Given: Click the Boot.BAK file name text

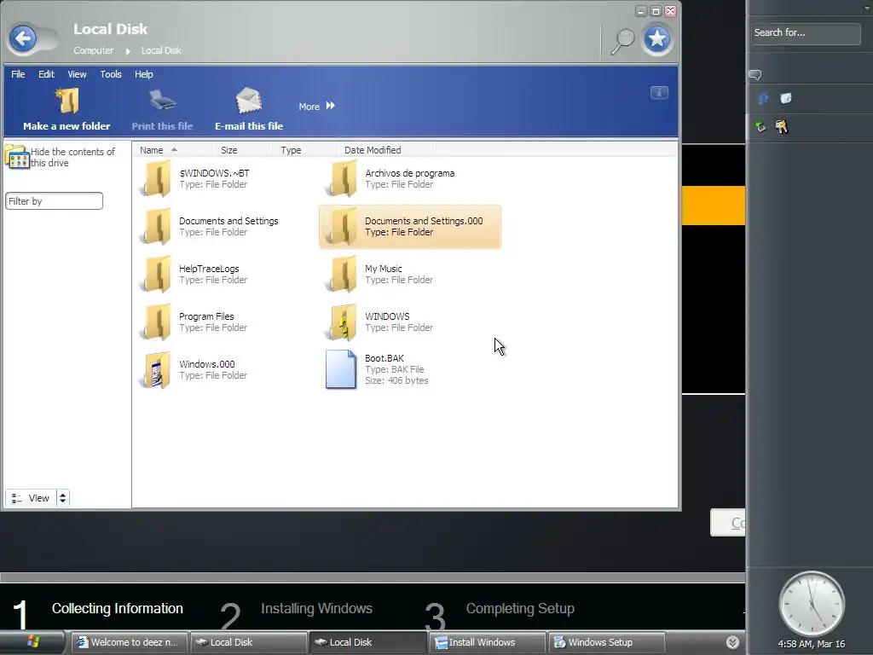Looking at the screenshot, I should [x=384, y=358].
